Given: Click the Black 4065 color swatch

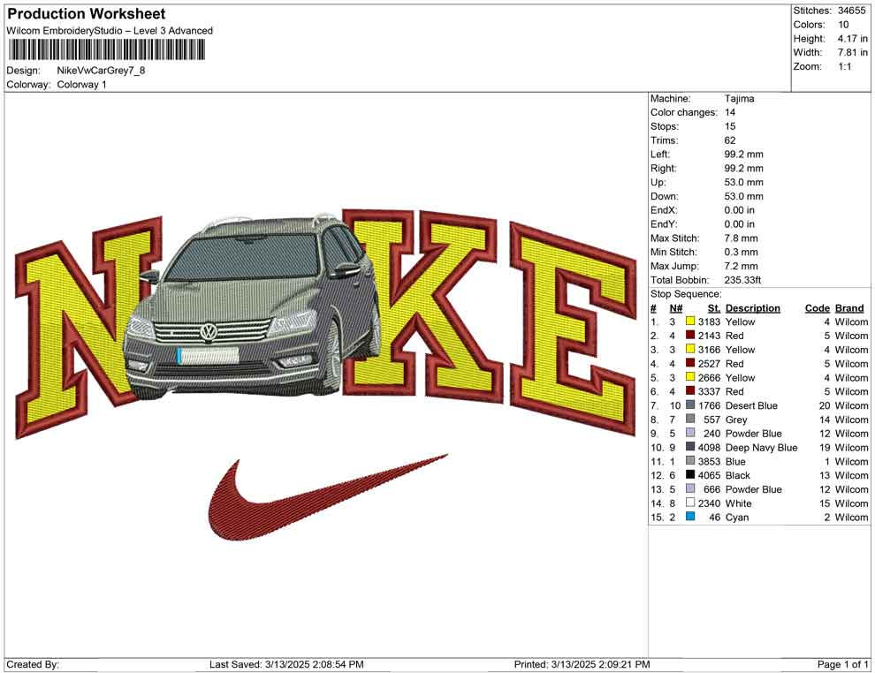Looking at the screenshot, I should tap(690, 474).
